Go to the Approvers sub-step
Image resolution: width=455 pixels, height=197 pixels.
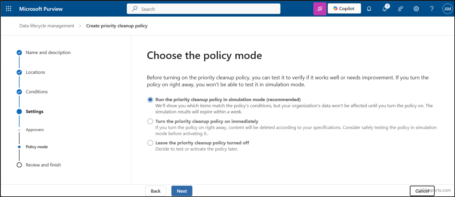pos(35,130)
